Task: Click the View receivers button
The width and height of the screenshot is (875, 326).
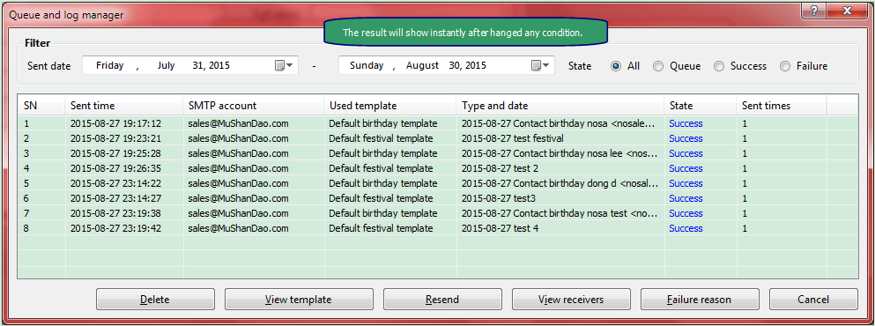Action: [x=571, y=300]
